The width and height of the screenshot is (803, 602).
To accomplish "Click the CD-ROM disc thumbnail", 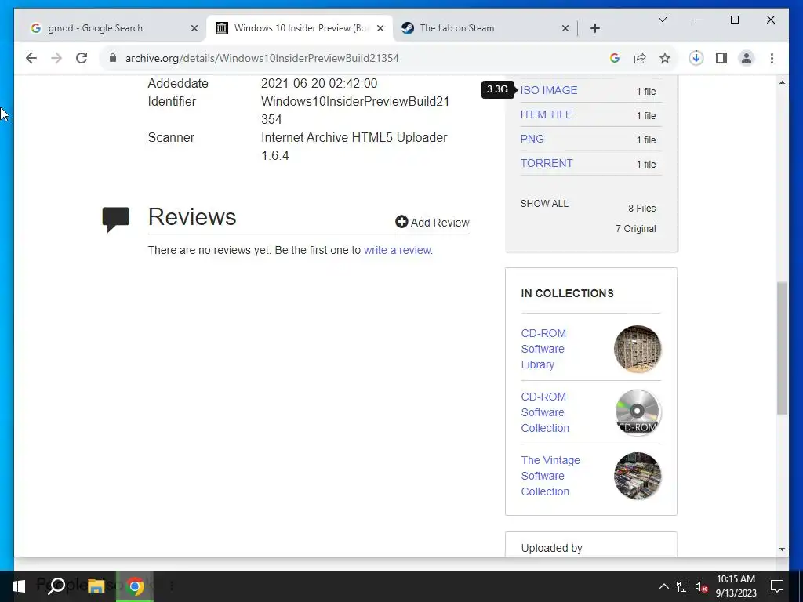I will click(x=637, y=412).
